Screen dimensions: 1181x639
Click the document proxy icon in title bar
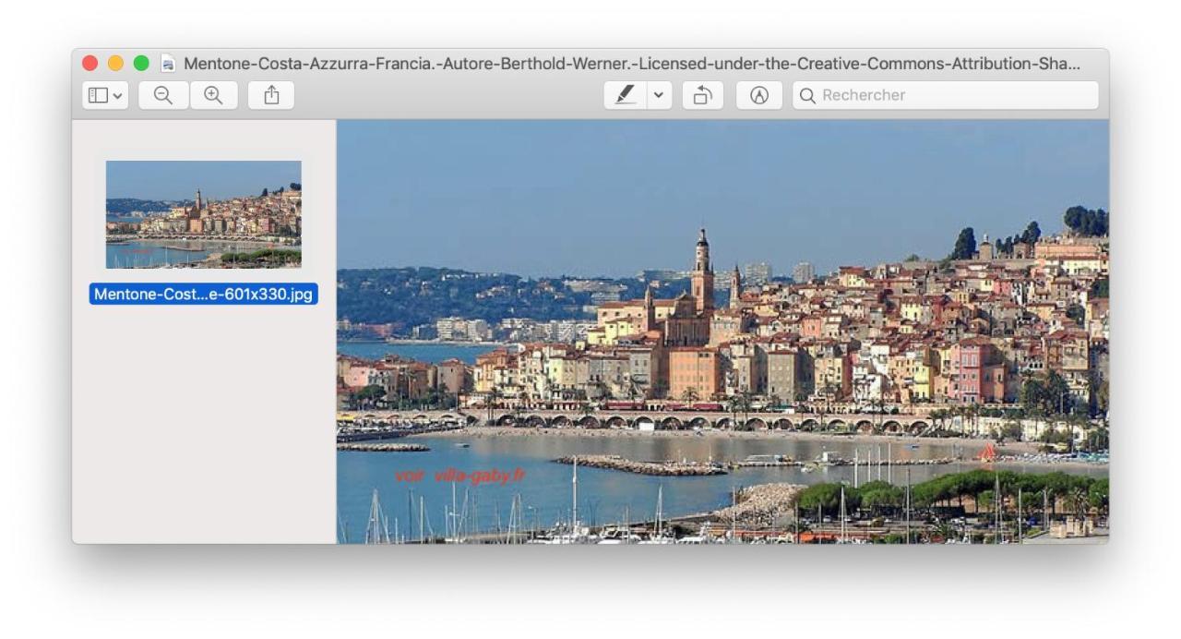point(168,64)
